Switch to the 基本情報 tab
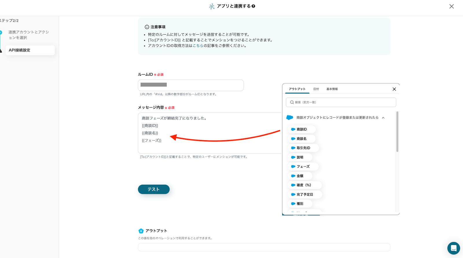 [332, 89]
